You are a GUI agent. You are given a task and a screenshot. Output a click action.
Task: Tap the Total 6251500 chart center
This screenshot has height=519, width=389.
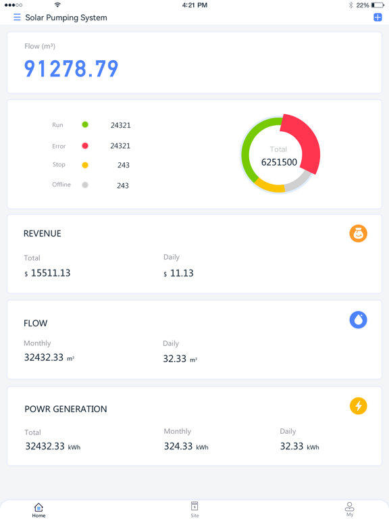279,156
